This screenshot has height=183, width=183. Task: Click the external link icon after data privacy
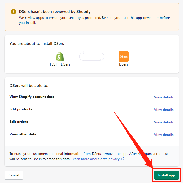tap(123, 159)
